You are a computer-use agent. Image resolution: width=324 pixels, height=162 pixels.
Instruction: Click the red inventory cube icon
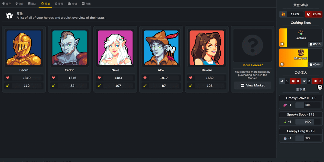tap(308, 14)
